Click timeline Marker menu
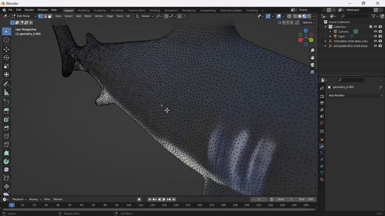 58,199
